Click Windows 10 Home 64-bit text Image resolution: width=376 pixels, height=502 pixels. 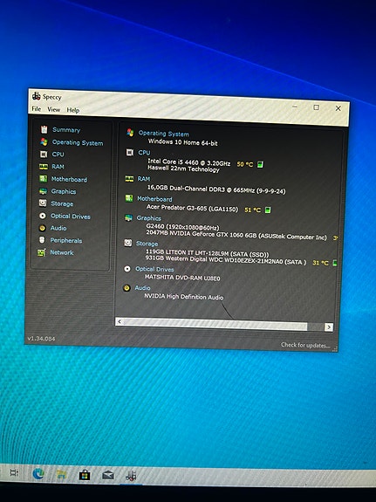[x=182, y=142]
